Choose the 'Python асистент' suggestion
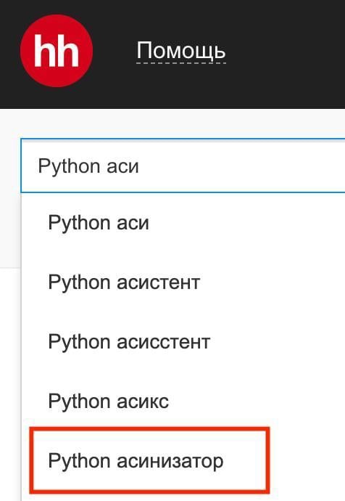The width and height of the screenshot is (345, 501). pos(183,282)
